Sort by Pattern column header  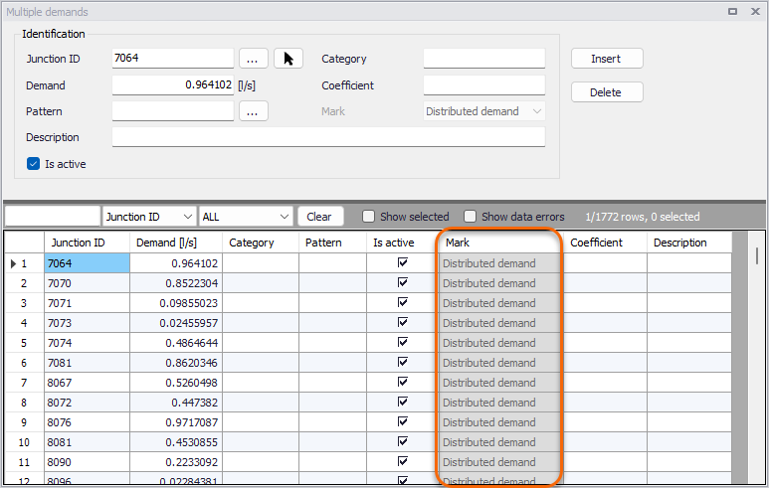click(x=332, y=243)
